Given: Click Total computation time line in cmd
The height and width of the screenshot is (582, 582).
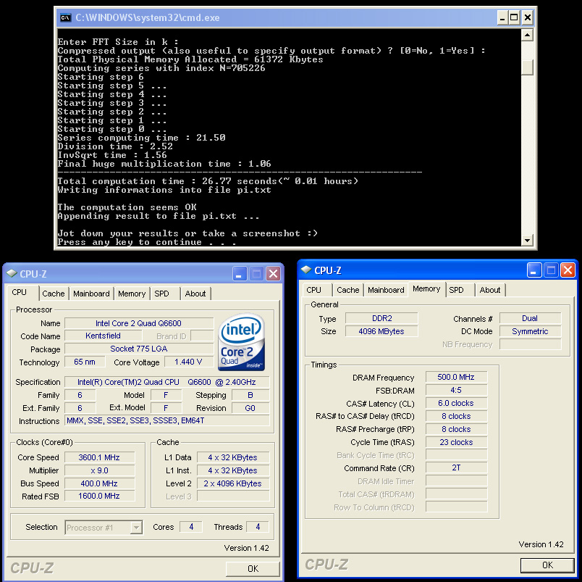Looking at the screenshot, I should pyautogui.click(x=208, y=181).
